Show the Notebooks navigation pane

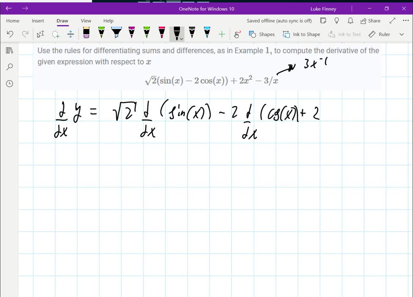pyautogui.click(x=9, y=50)
